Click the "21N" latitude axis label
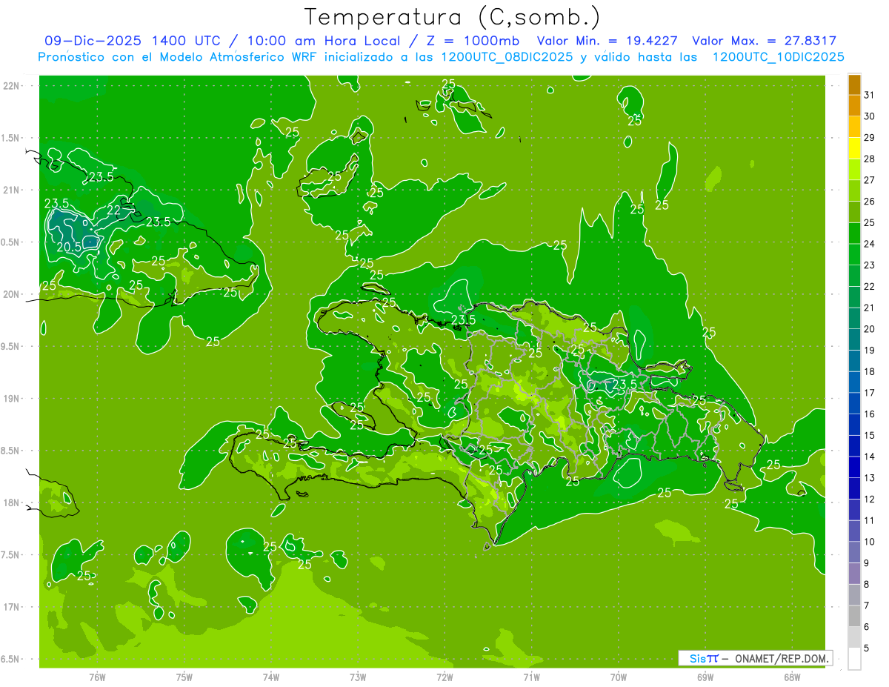889x687 pixels. [x=11, y=190]
